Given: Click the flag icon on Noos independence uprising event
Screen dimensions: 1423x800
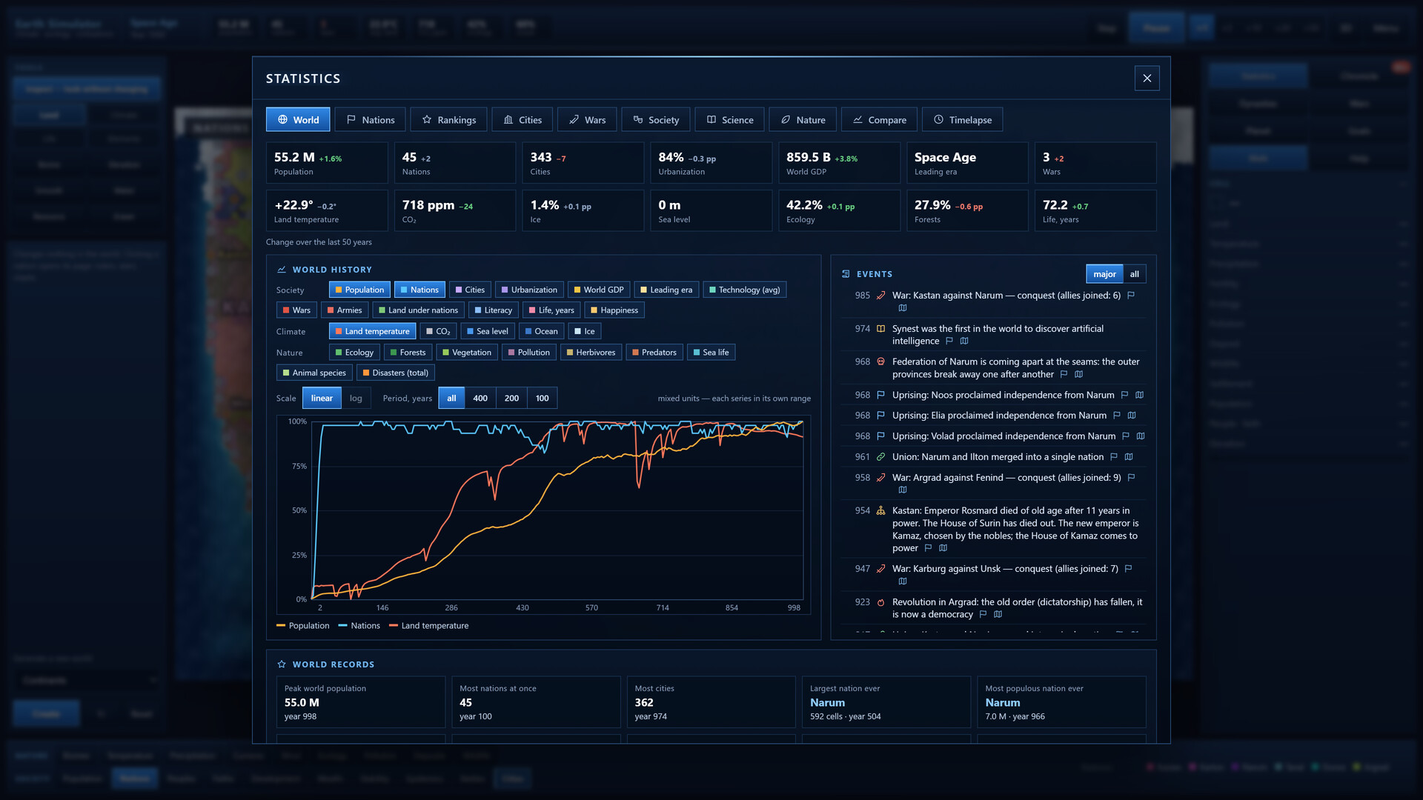Looking at the screenshot, I should [x=1125, y=395].
